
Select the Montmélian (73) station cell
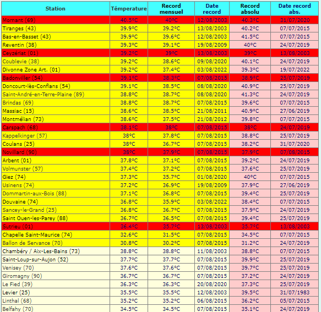(56, 119)
